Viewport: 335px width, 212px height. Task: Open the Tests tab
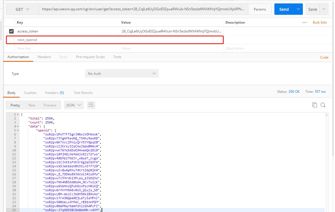coord(117,57)
